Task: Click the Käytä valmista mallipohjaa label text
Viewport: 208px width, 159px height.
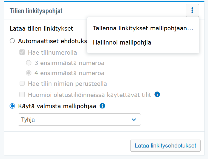Action: [57, 106]
